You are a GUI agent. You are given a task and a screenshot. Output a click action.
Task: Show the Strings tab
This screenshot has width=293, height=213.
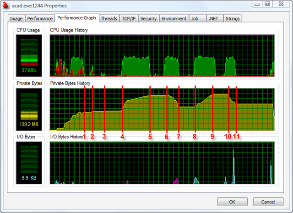(232, 19)
